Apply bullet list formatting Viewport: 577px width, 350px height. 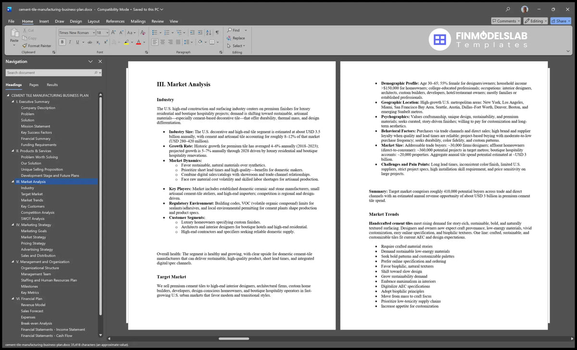154,32
